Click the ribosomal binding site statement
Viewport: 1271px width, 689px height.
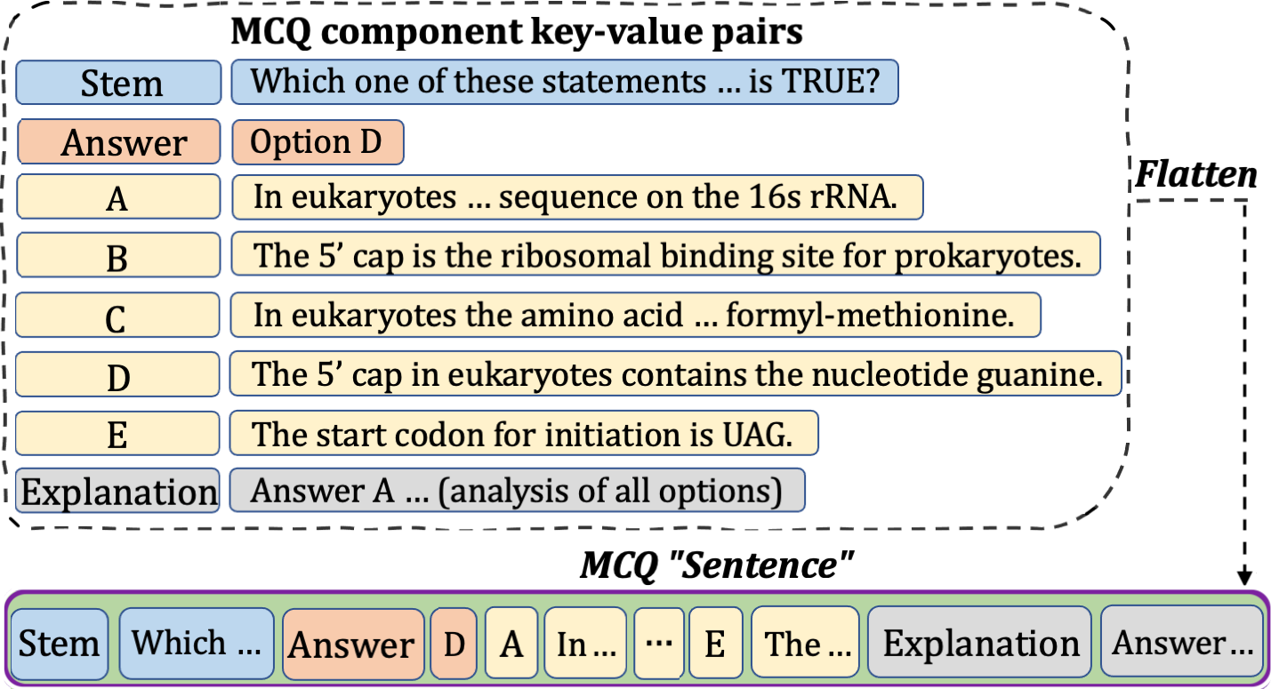(x=665, y=255)
